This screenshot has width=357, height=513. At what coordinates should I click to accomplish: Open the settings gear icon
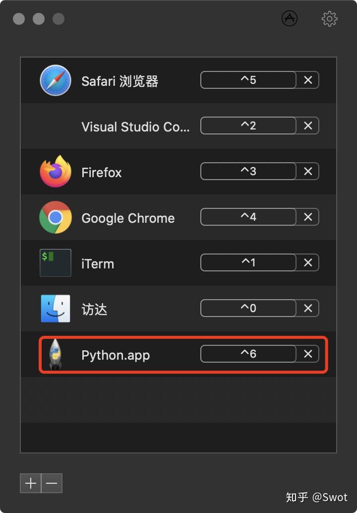(x=329, y=18)
